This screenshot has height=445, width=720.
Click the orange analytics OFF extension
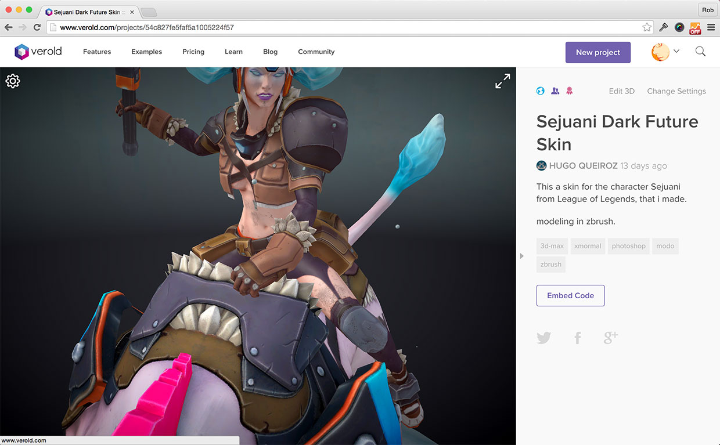pyautogui.click(x=695, y=27)
